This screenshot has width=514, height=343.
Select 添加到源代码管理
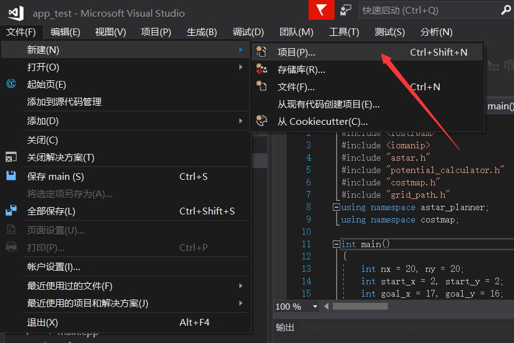[125, 102]
